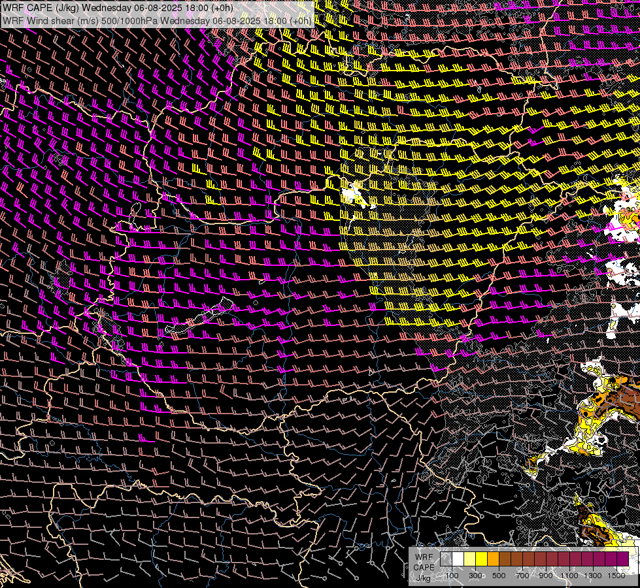This screenshot has width=640, height=588.
Task: Click the legend value 500
Action: point(499,576)
